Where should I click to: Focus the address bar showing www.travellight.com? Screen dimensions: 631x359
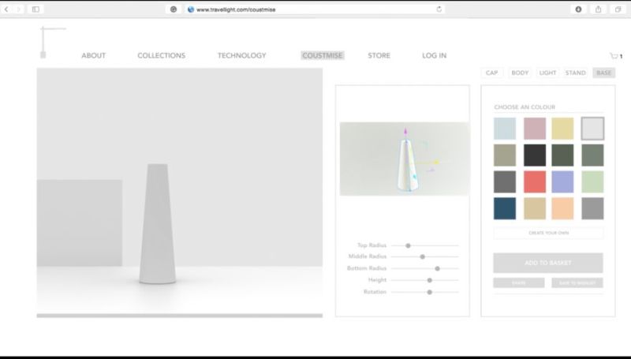pos(314,9)
